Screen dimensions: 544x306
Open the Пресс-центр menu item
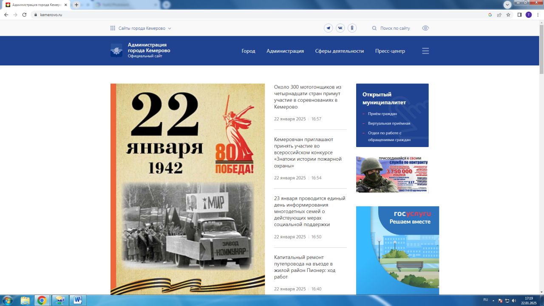[390, 51]
